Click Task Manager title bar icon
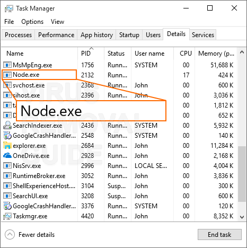The height and width of the screenshot is (248, 247). (9, 8)
